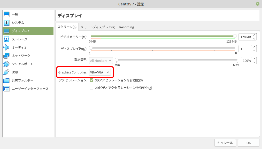The height and width of the screenshot is (149, 262).
Task: Open the オーディオ speaker icon
Action: click(x=7, y=47)
